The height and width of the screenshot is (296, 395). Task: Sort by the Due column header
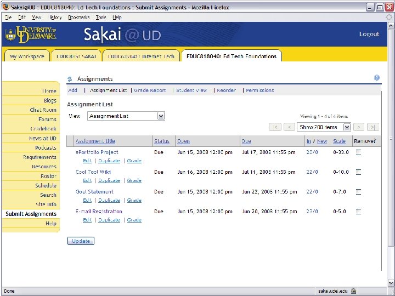(x=246, y=141)
